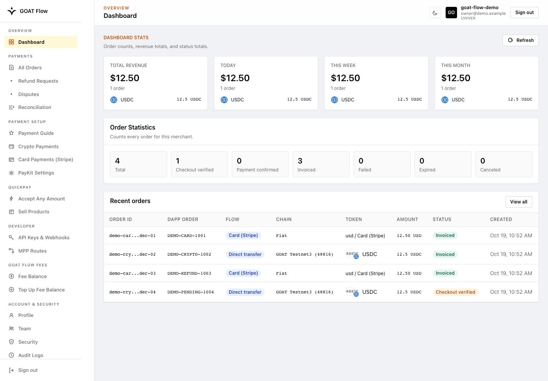This screenshot has width=548, height=381.
Task: Click order ID demo-car...der-01
Action: pos(132,236)
